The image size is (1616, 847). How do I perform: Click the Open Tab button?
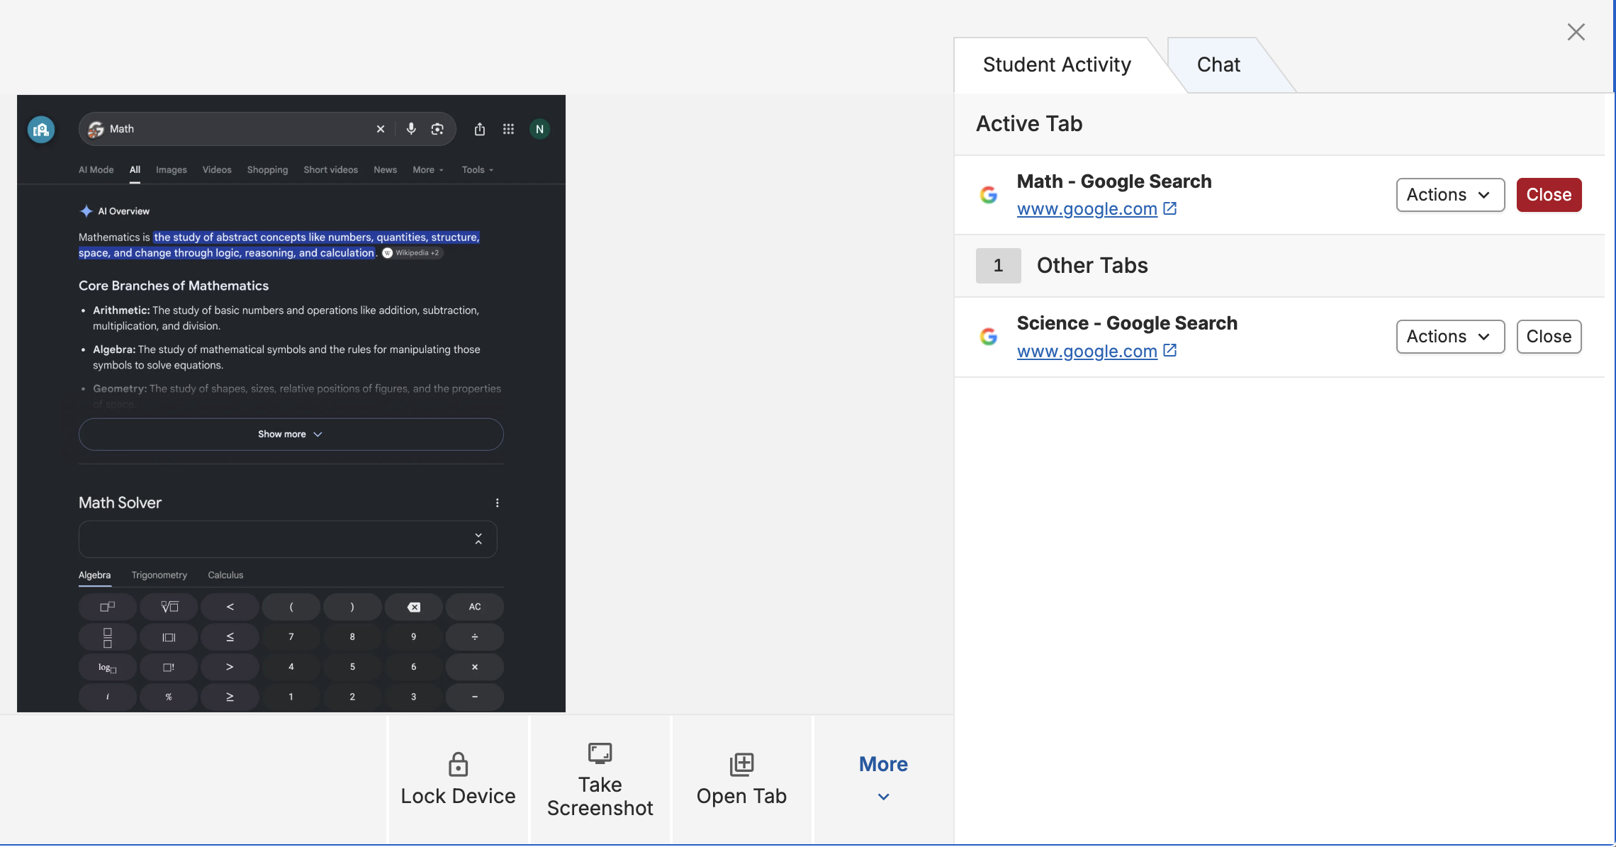pos(741,780)
